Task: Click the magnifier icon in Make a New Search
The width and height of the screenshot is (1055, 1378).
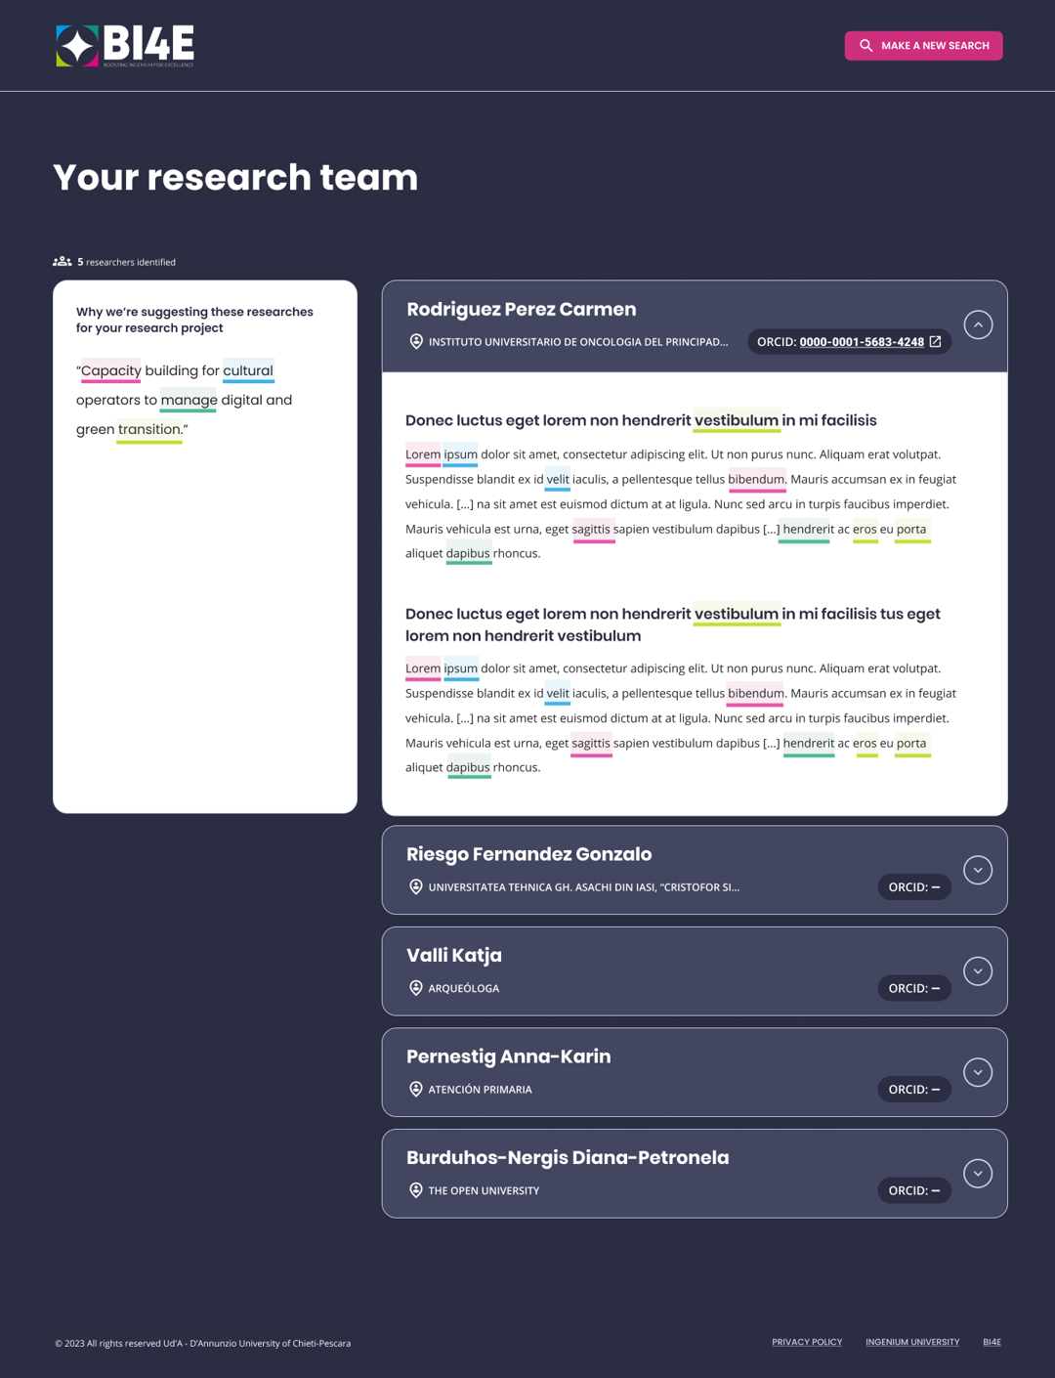Action: pyautogui.click(x=865, y=46)
